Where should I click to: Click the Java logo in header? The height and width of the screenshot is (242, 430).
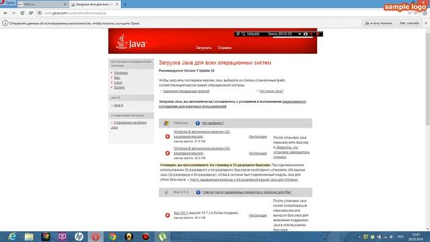tap(131, 42)
